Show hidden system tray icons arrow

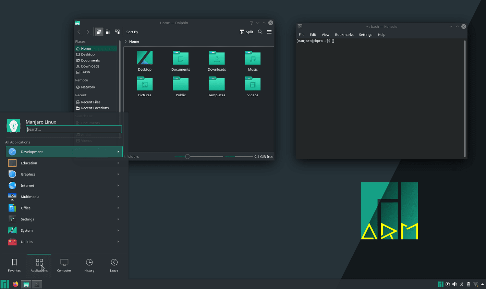pos(483,284)
